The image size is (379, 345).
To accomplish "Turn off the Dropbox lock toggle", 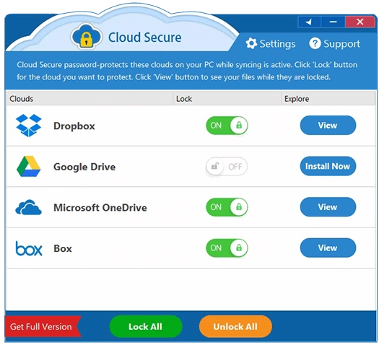I will (x=227, y=126).
